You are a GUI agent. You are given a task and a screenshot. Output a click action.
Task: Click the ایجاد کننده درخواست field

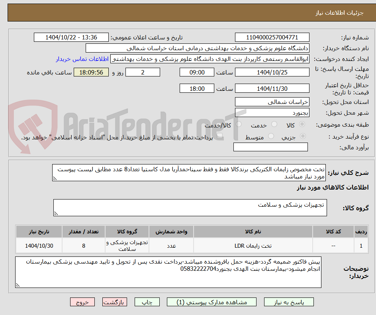coord(210,59)
